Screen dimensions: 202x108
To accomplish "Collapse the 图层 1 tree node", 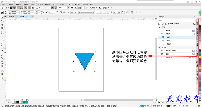I will tap(160, 34).
